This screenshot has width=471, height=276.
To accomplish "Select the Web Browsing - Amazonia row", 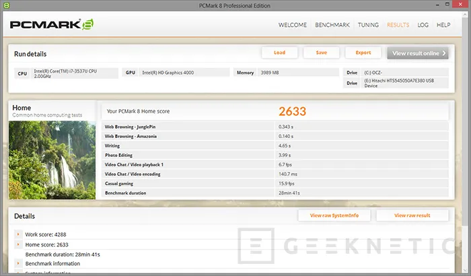I will tap(275, 136).
